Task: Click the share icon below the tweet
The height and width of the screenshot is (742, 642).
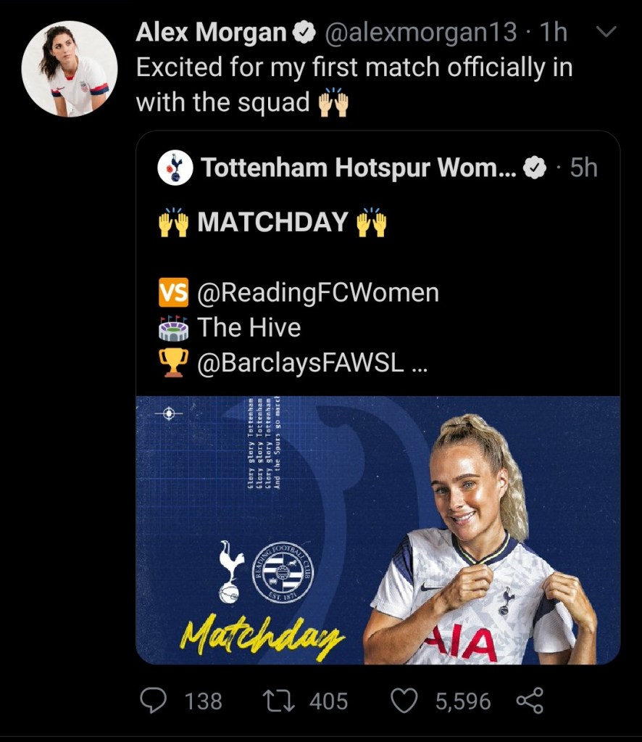Action: 529,701
